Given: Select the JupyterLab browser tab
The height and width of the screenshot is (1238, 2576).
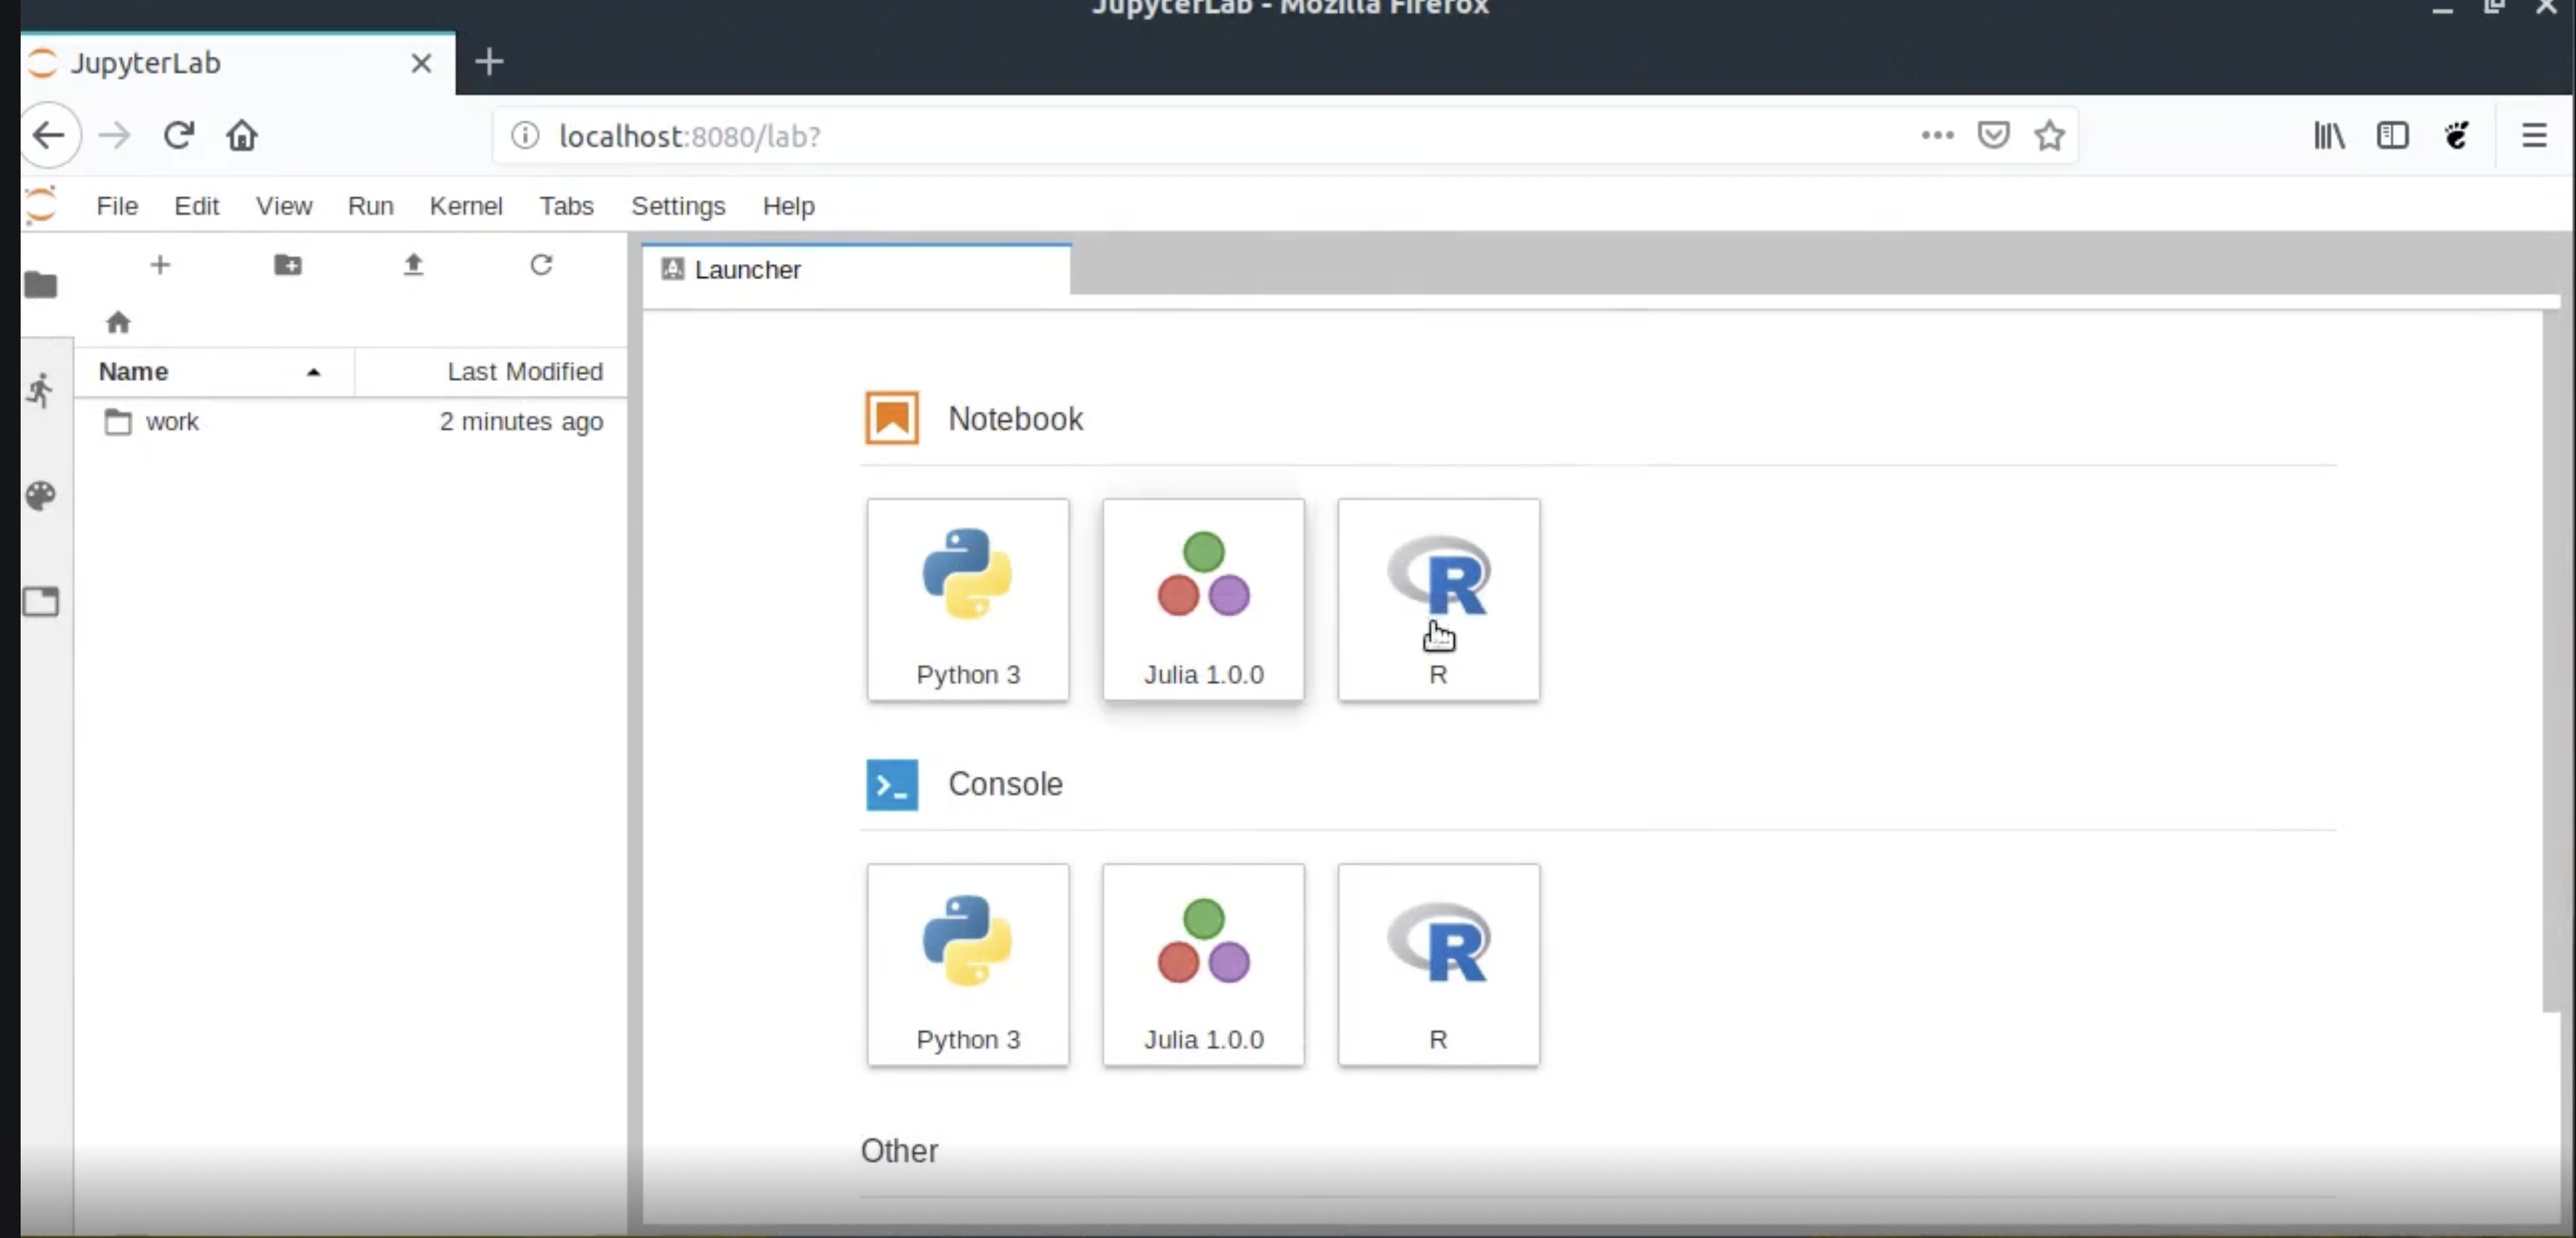Looking at the screenshot, I should click(x=238, y=63).
